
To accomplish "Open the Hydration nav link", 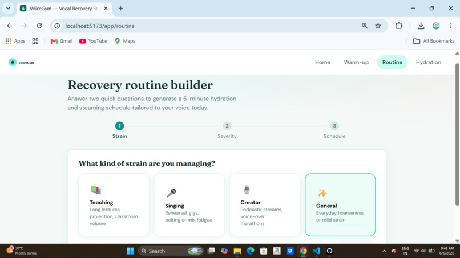I will (x=428, y=62).
